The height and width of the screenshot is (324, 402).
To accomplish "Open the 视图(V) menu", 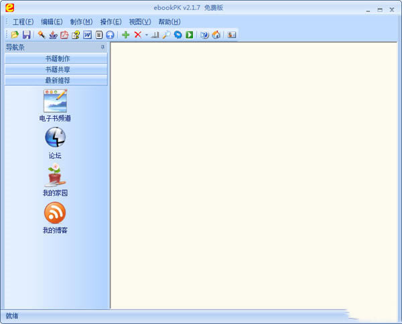I will point(140,22).
